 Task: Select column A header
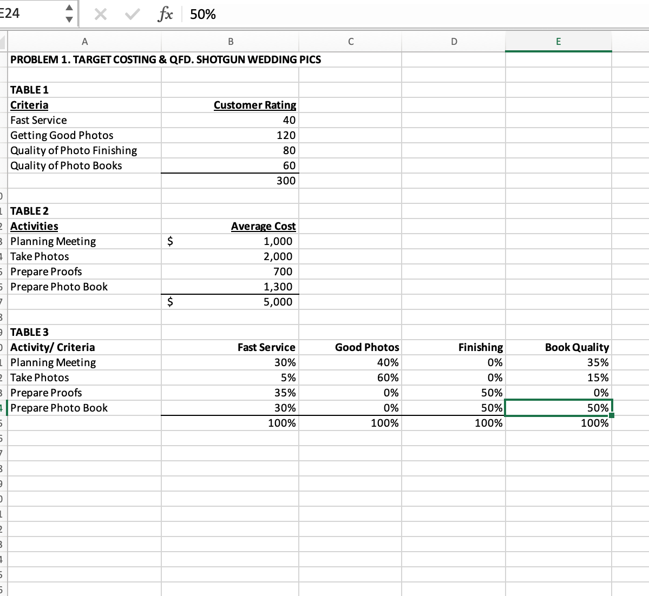coord(84,41)
